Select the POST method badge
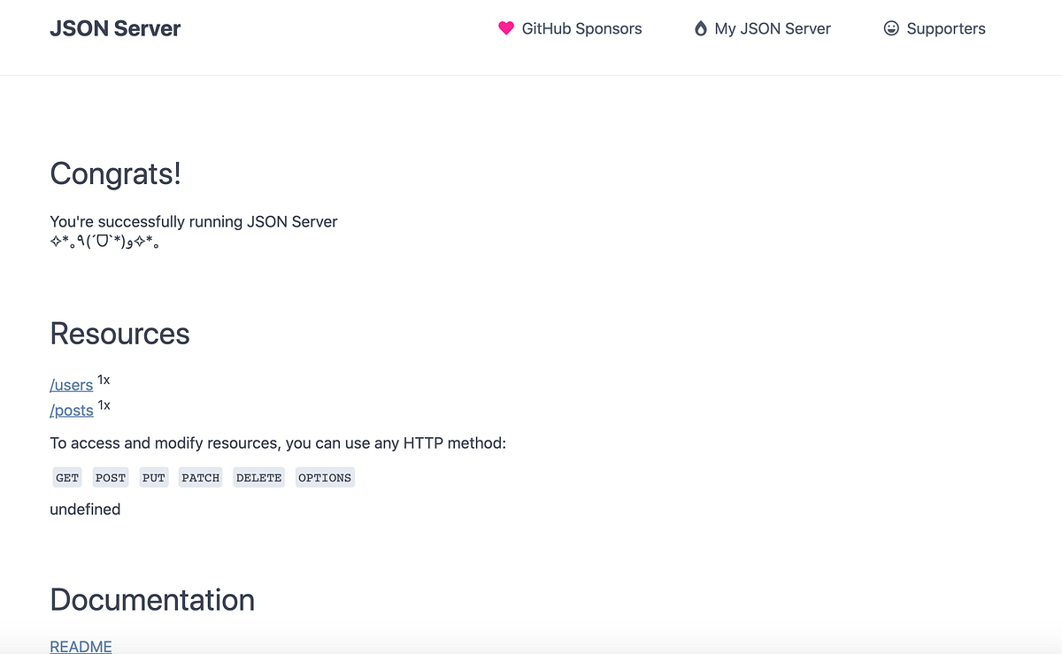Image resolution: width=1062 pixels, height=654 pixels. [x=110, y=477]
